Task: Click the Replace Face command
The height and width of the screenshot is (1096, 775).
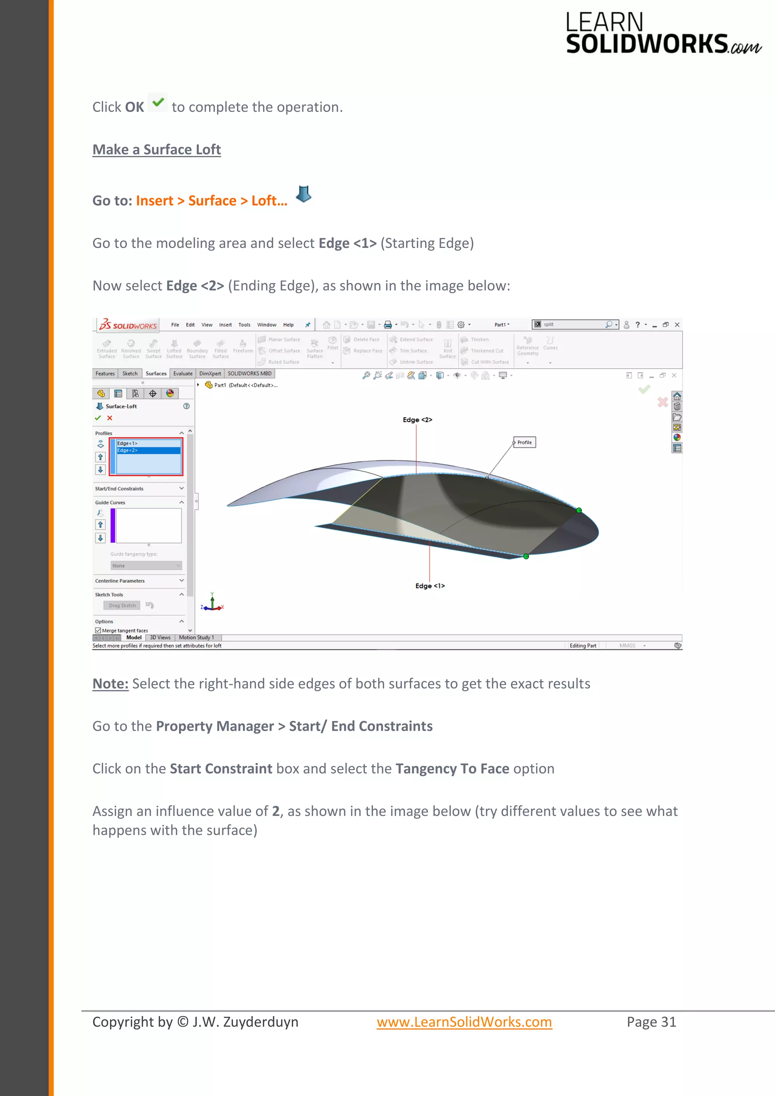Action: tap(363, 351)
